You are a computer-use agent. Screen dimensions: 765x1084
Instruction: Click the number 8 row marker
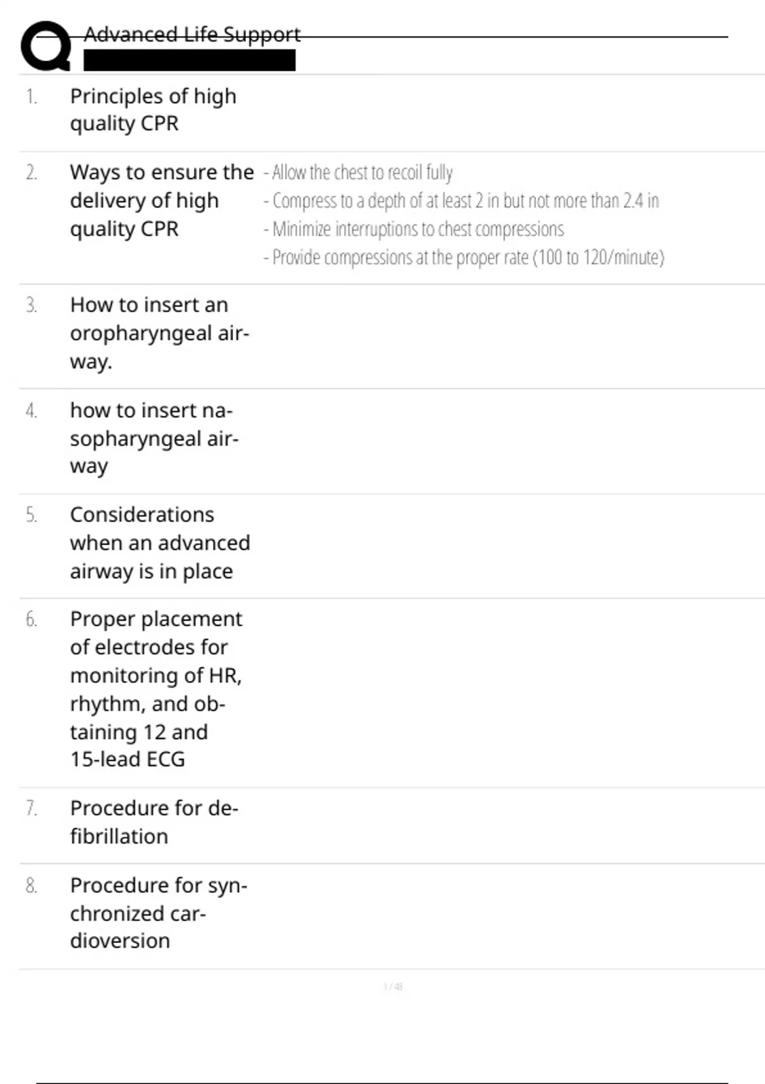pyautogui.click(x=31, y=886)
